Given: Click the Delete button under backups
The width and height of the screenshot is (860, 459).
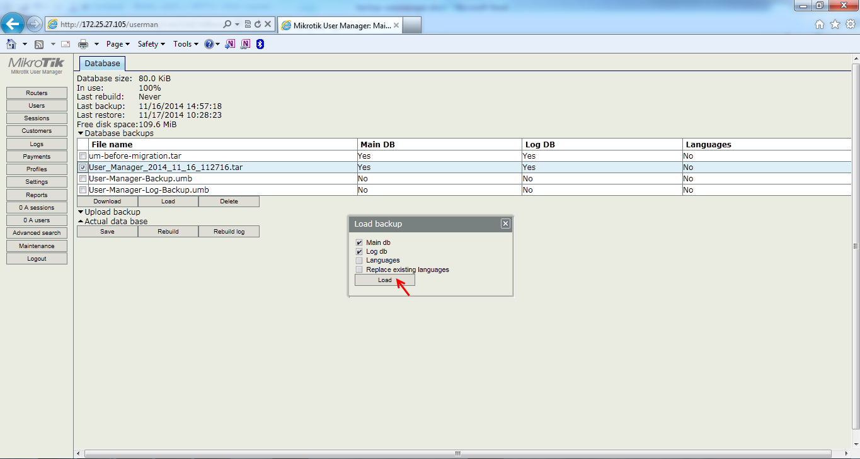Looking at the screenshot, I should [x=229, y=201].
